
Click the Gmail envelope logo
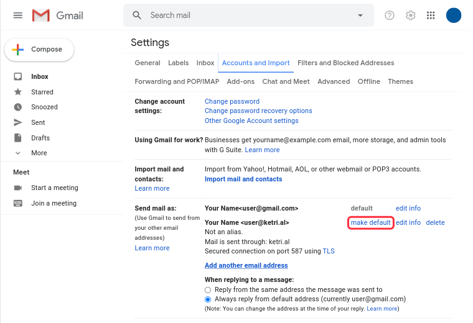click(x=40, y=16)
